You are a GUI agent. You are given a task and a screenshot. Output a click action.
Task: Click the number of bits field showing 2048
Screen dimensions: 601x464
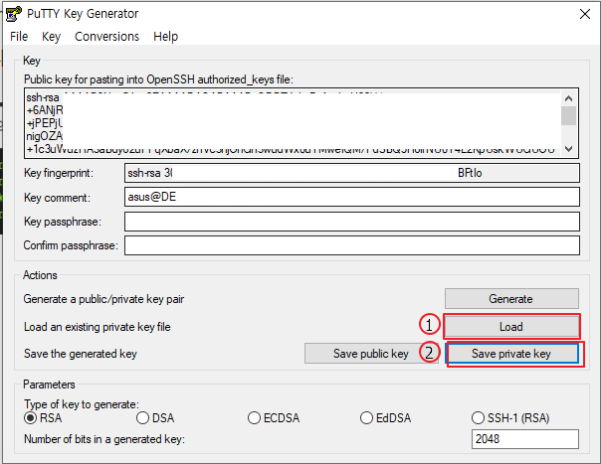[525, 439]
